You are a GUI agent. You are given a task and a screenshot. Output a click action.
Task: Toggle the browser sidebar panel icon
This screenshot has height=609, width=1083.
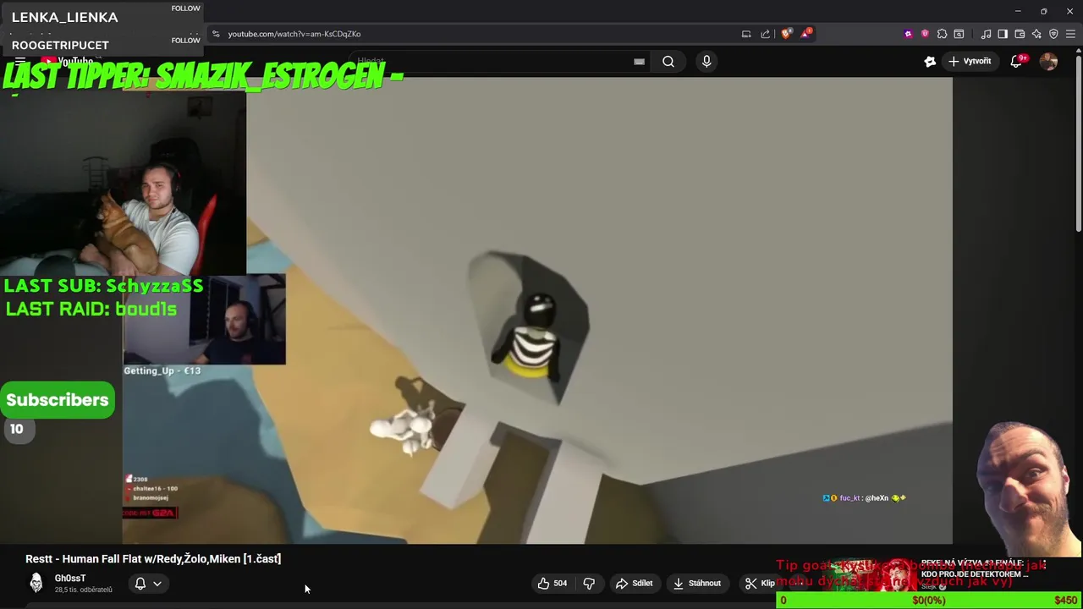coord(1003,34)
